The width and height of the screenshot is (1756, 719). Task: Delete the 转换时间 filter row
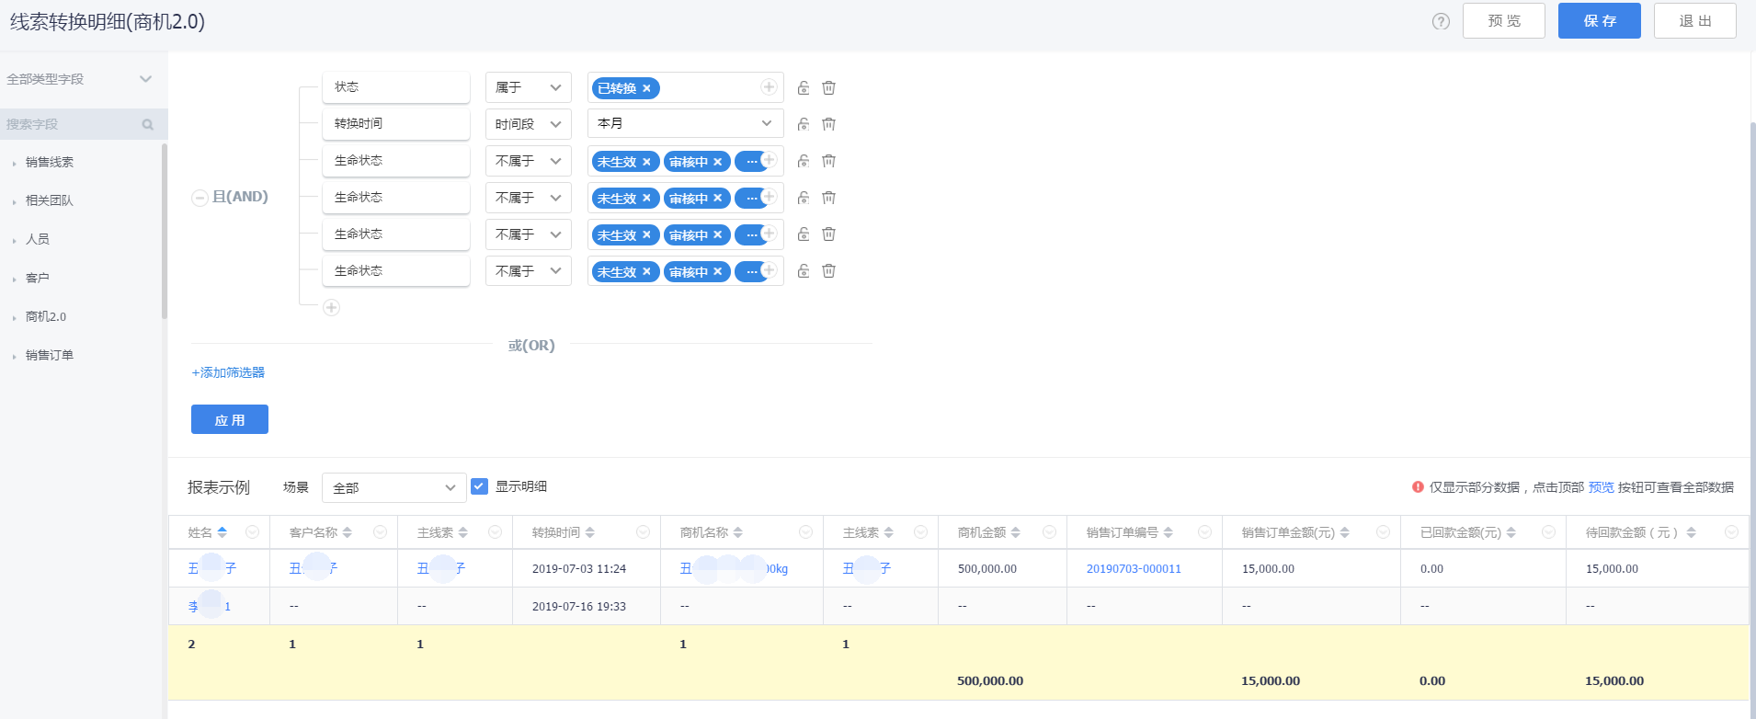(828, 124)
